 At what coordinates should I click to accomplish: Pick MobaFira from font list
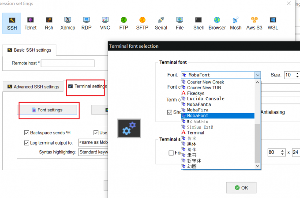point(218,110)
